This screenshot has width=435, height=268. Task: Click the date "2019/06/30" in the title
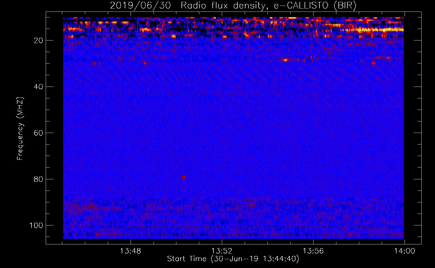coord(140,6)
